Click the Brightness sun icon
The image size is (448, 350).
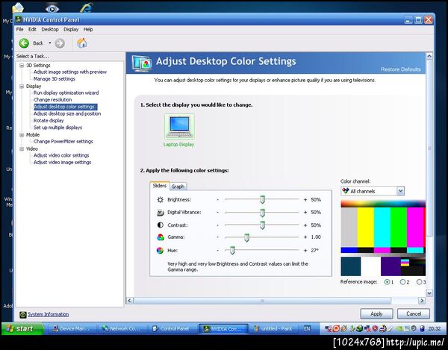click(x=161, y=199)
